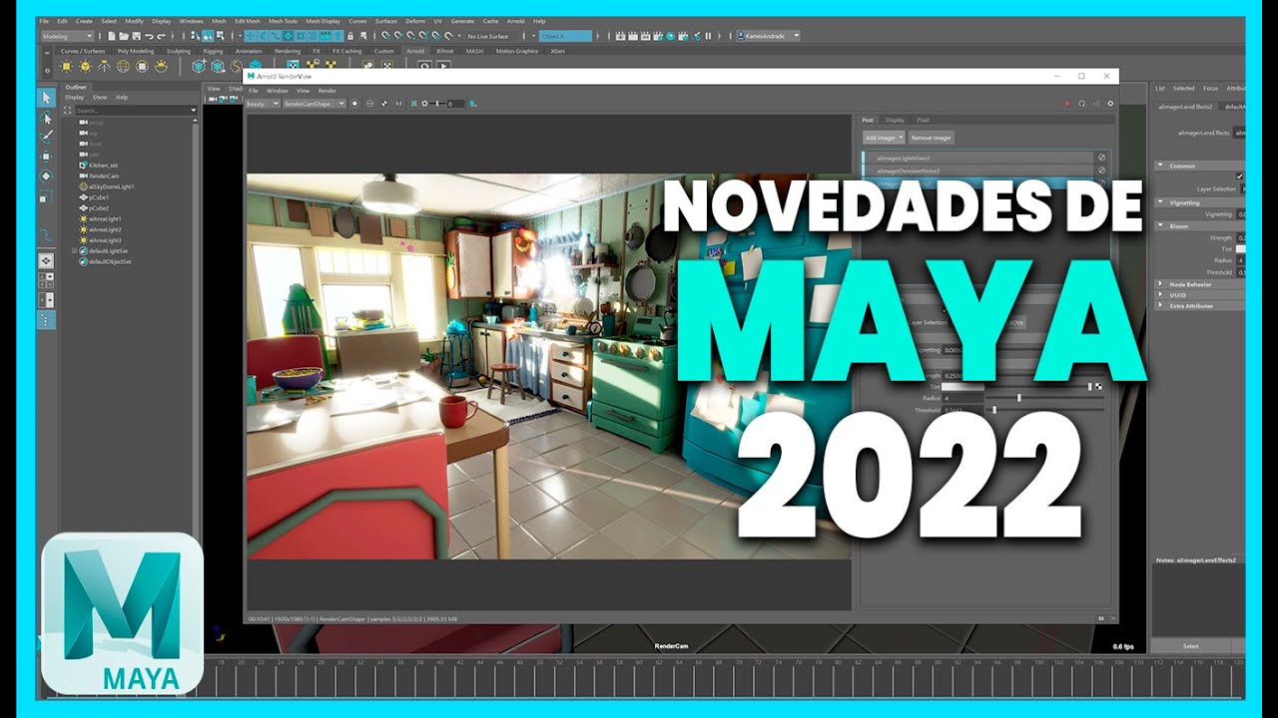Choose the Paint selection tool
Image resolution: width=1278 pixels, height=718 pixels.
[x=46, y=137]
